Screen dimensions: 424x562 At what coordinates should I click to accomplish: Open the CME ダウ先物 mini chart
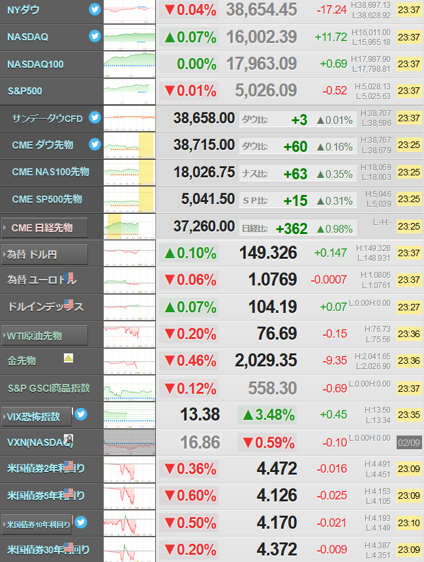click(130, 145)
